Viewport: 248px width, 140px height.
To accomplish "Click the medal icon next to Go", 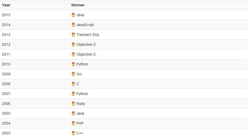I will (73, 74).
